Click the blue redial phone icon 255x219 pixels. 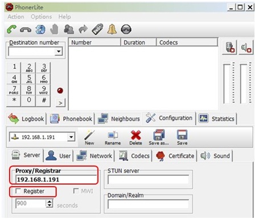pos(40,30)
